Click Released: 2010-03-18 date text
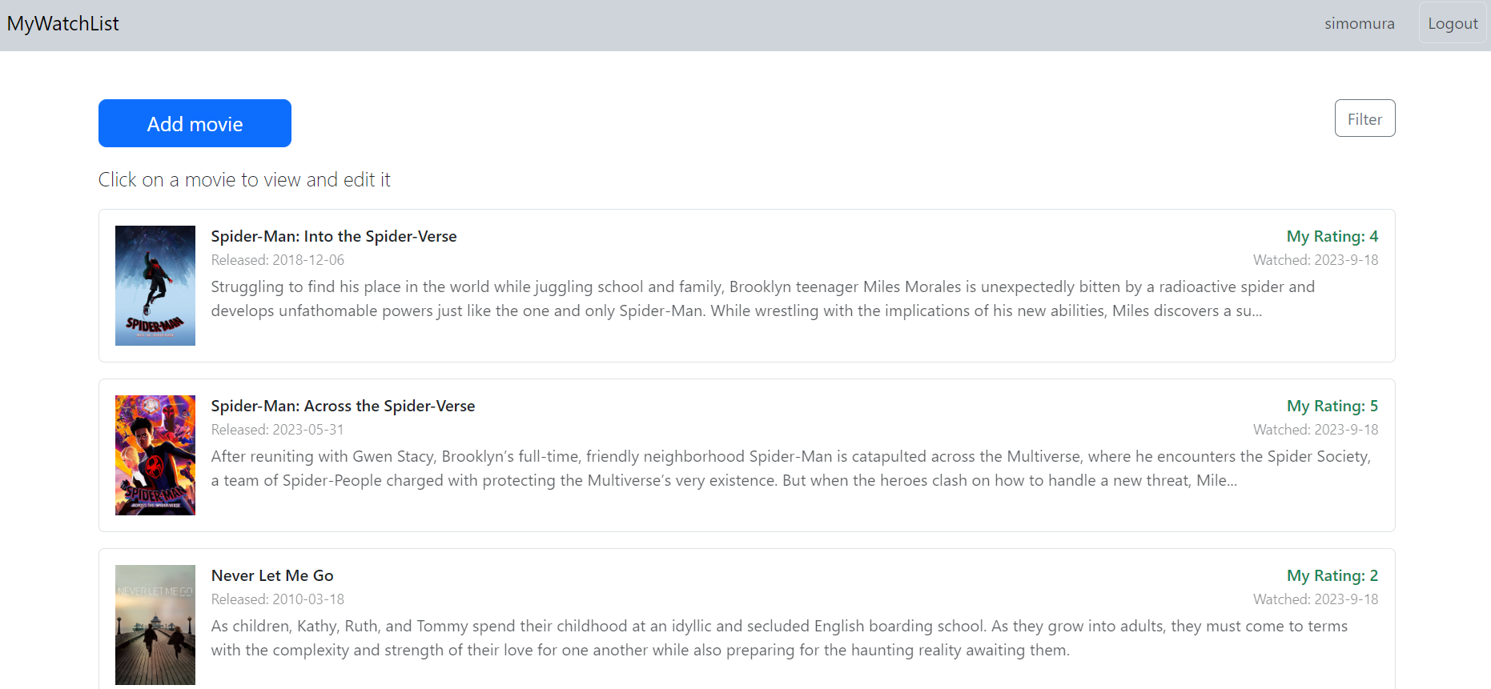This screenshot has width=1491, height=689. (x=278, y=599)
